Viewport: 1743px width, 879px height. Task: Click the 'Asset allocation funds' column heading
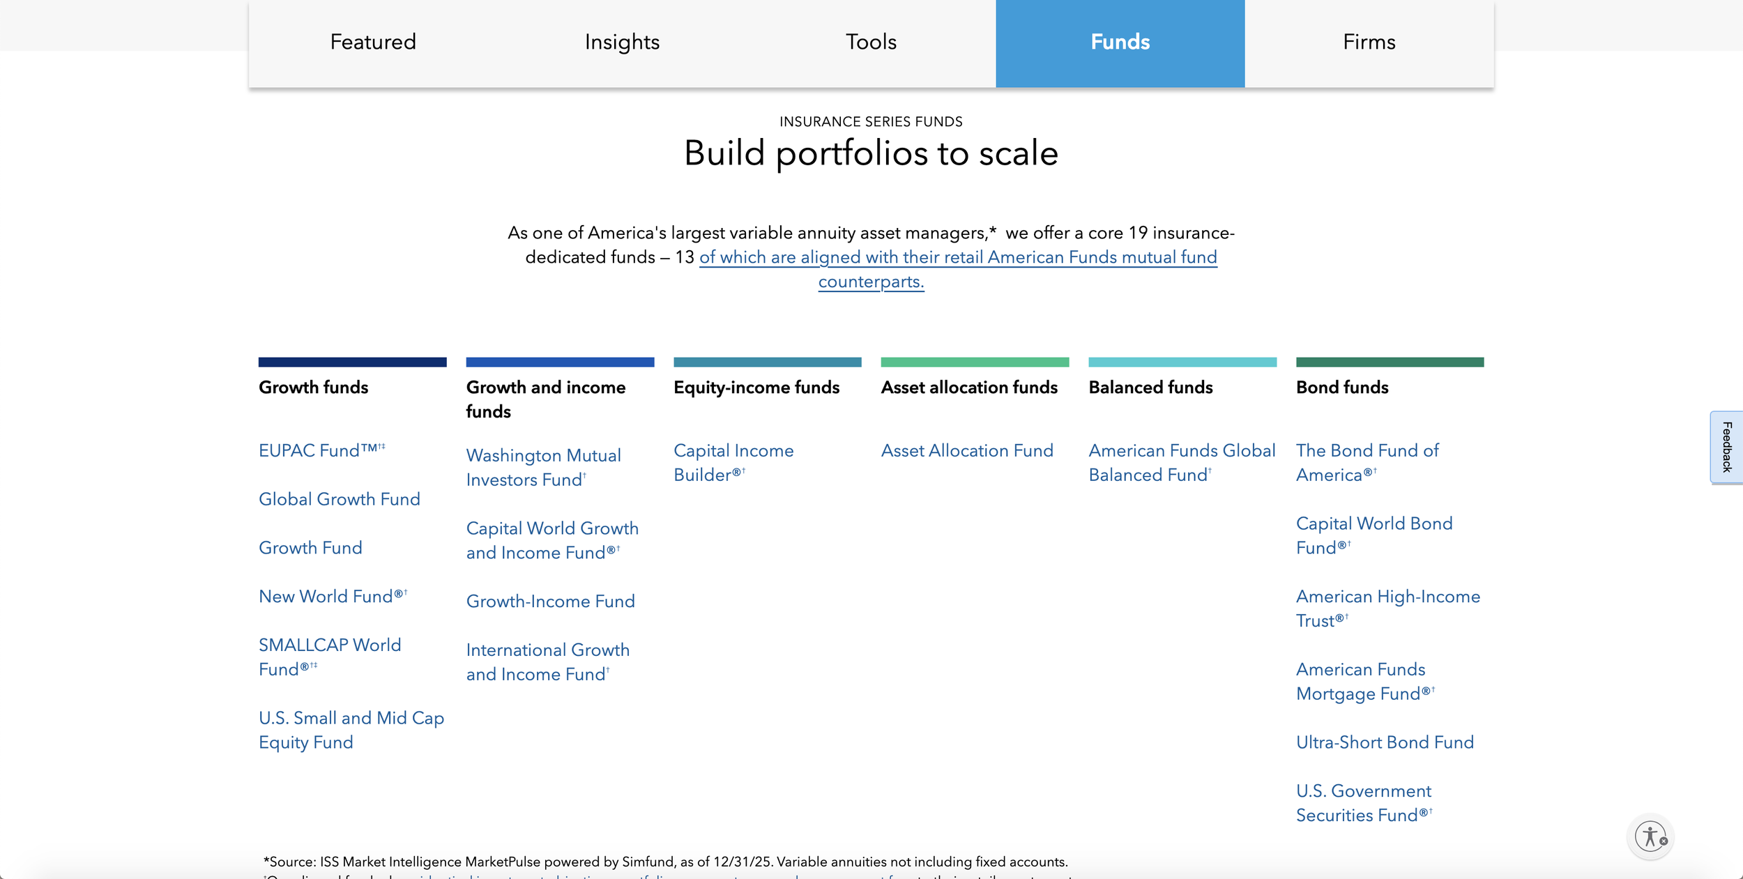coord(969,388)
